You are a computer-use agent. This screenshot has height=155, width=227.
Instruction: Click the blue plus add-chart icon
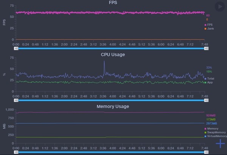pos(220,144)
